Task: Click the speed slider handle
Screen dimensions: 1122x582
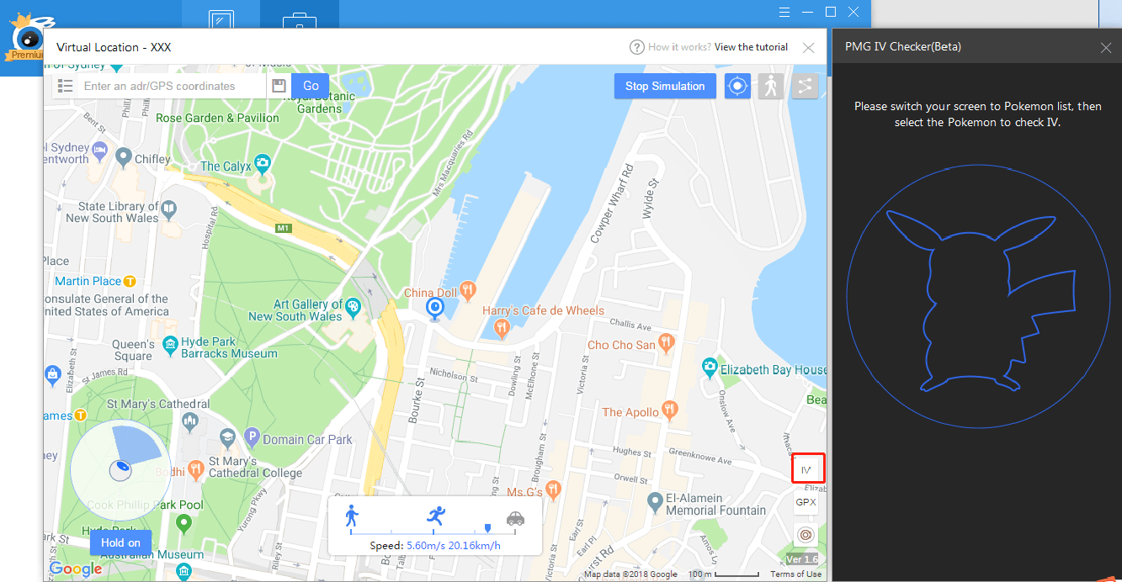Action: tap(487, 528)
